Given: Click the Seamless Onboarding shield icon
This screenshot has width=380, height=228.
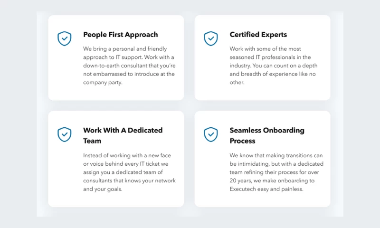Looking at the screenshot, I should [211, 134].
